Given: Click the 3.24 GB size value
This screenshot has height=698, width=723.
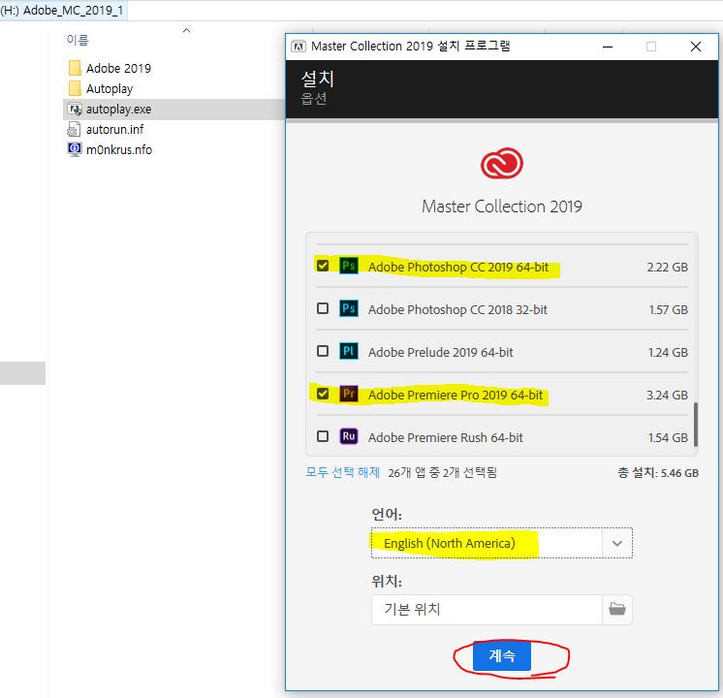Looking at the screenshot, I should [667, 395].
